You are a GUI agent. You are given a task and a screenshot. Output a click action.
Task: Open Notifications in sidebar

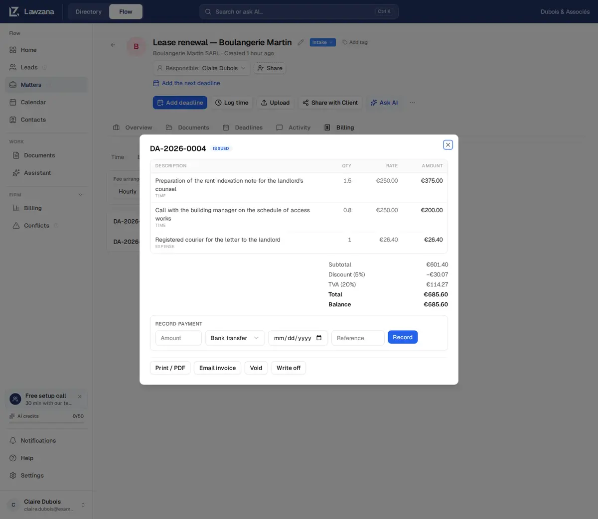pos(46,441)
